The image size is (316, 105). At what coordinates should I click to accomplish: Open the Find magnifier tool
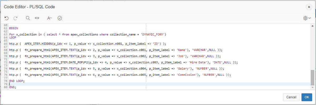[28, 18]
